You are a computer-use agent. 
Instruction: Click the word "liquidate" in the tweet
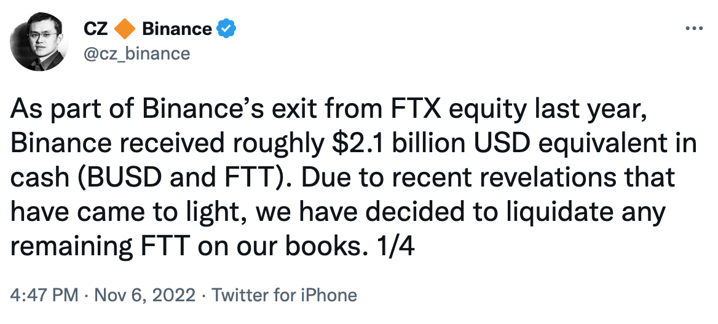point(541,213)
